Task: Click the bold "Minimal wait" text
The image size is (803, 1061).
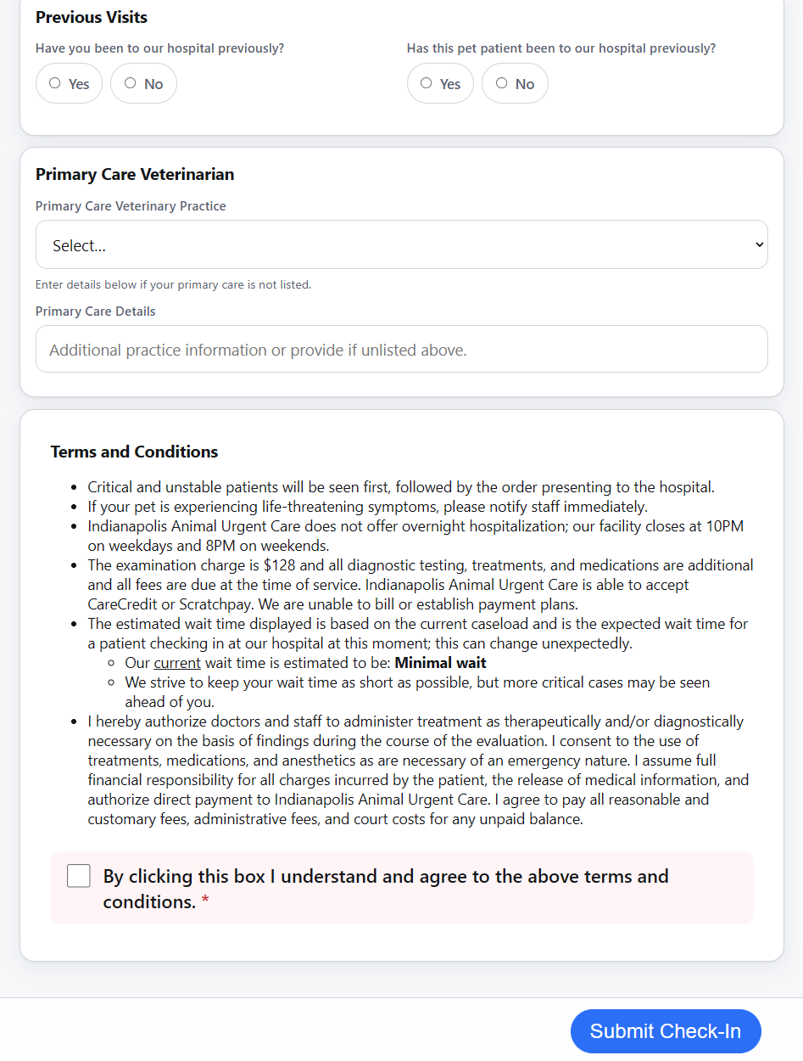Action: coord(441,663)
